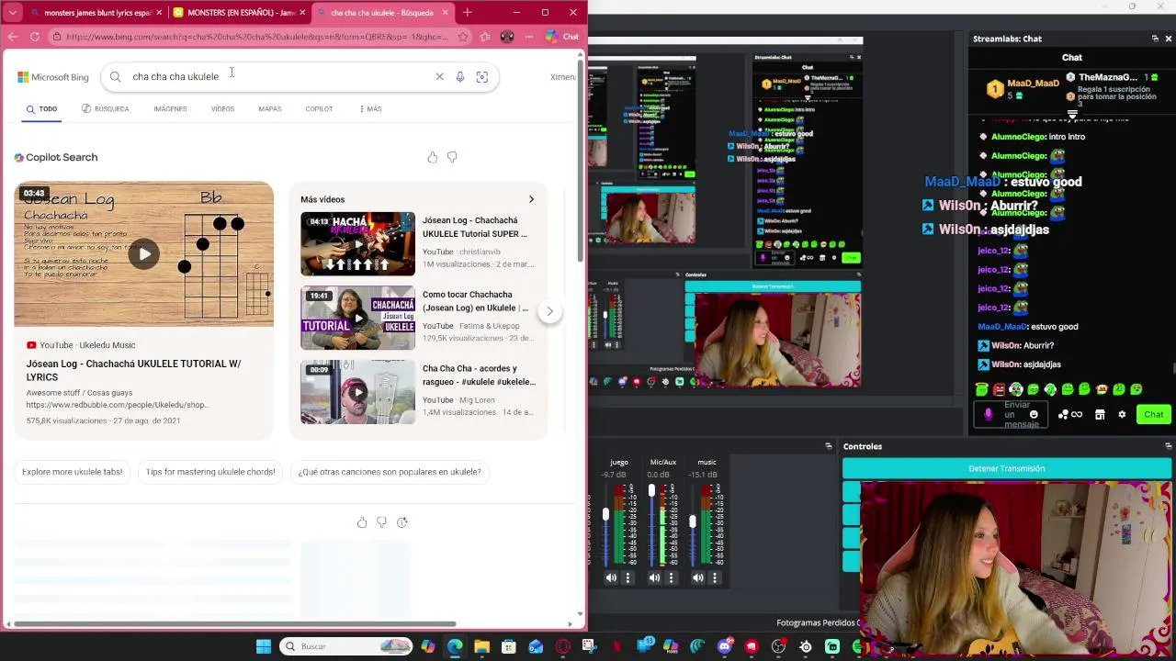Add page to favorites star

(x=463, y=37)
